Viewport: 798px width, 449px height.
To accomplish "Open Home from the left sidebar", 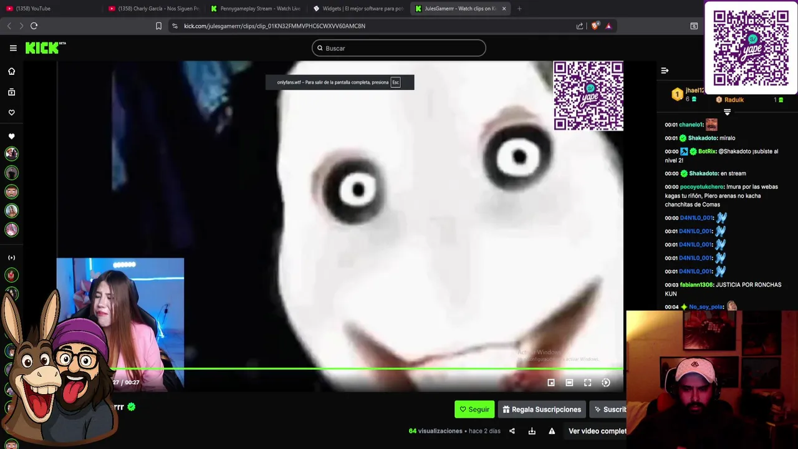I will coord(11,71).
